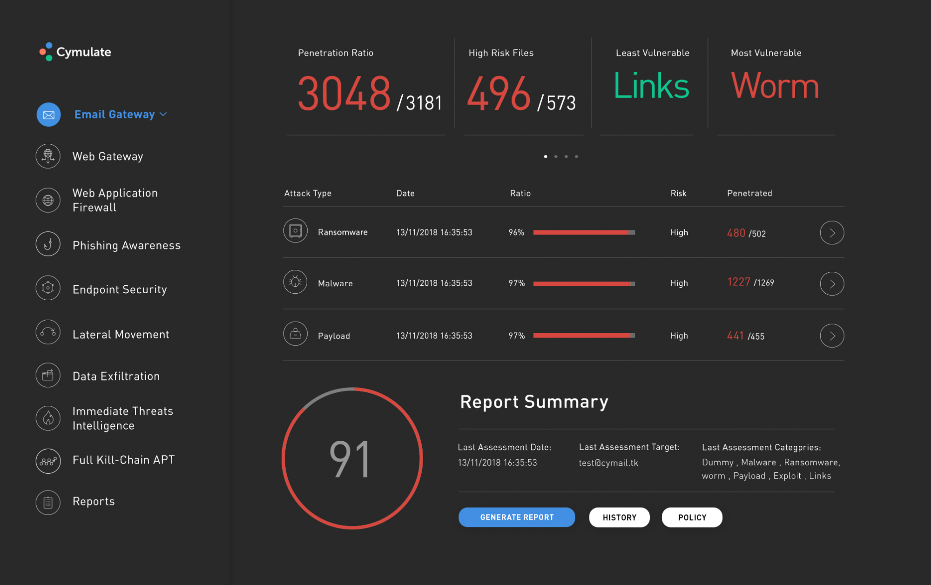This screenshot has height=585, width=931.
Task: Click the Ransomware 96% ratio bar
Action: pos(584,232)
